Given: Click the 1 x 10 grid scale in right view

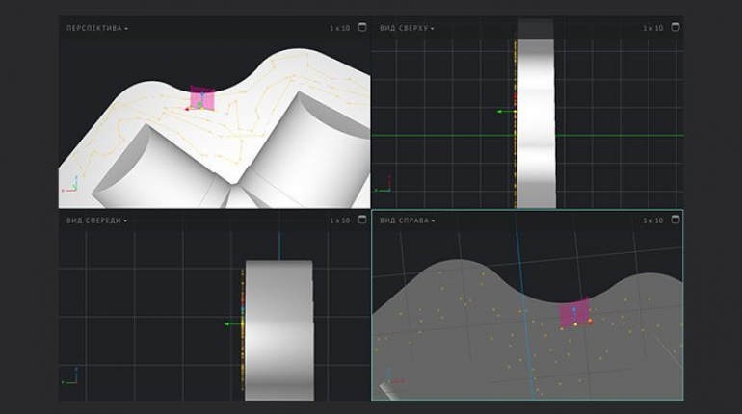Looking at the screenshot, I should click(x=652, y=220).
